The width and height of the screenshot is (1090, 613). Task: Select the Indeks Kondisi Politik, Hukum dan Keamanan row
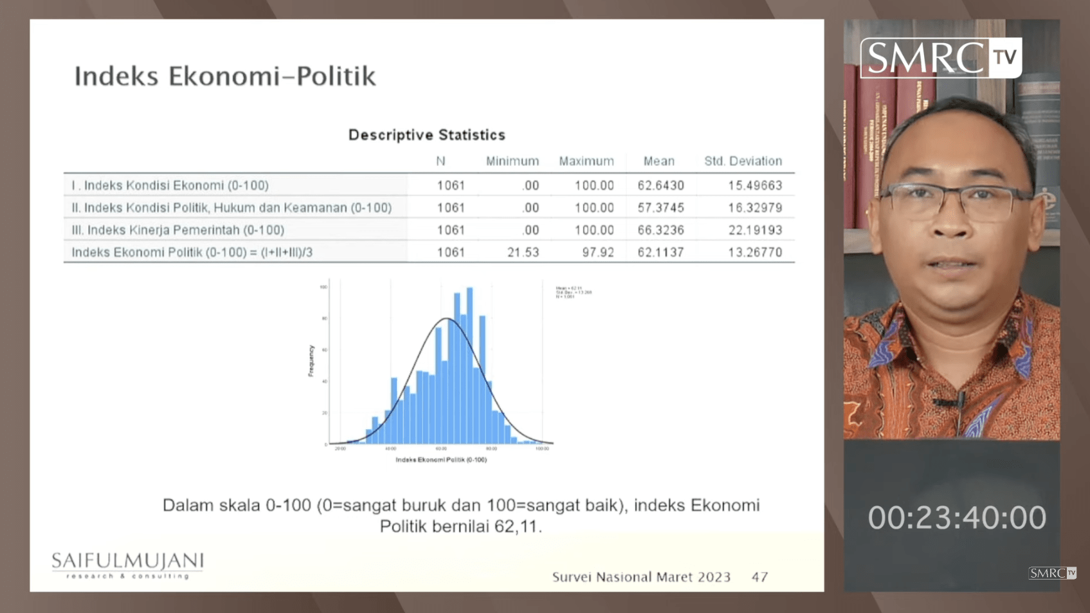[x=232, y=208]
